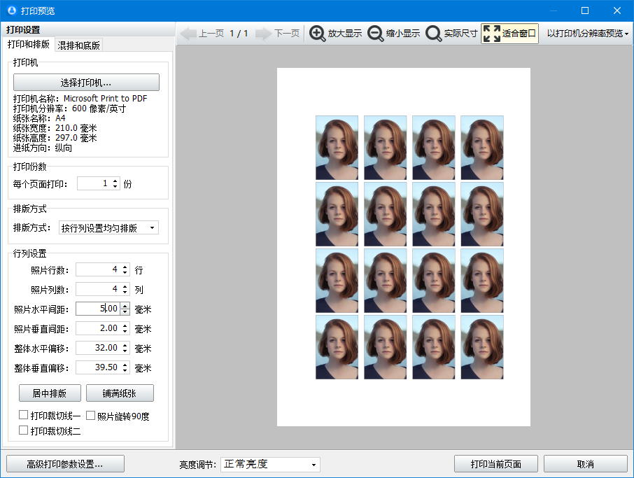The image size is (634, 478).
Task: Open 高级打印参数设置... dialog
Action: click(65, 464)
